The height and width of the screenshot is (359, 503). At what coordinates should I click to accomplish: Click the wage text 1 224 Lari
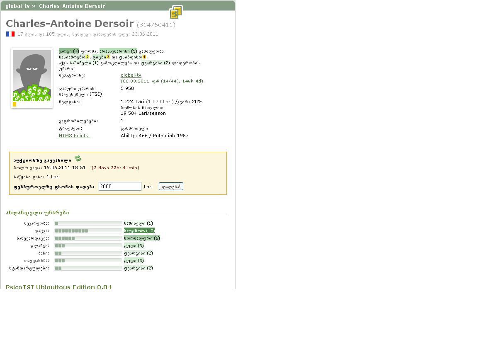click(132, 102)
